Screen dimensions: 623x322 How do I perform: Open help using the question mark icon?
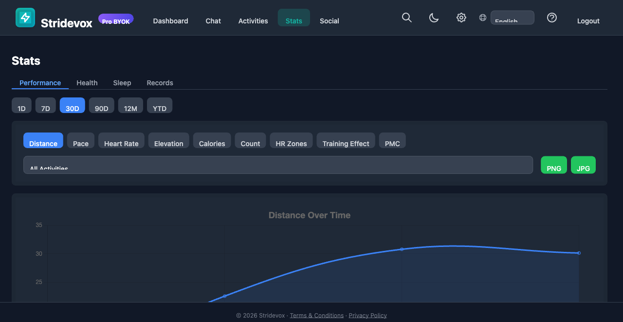[551, 17]
